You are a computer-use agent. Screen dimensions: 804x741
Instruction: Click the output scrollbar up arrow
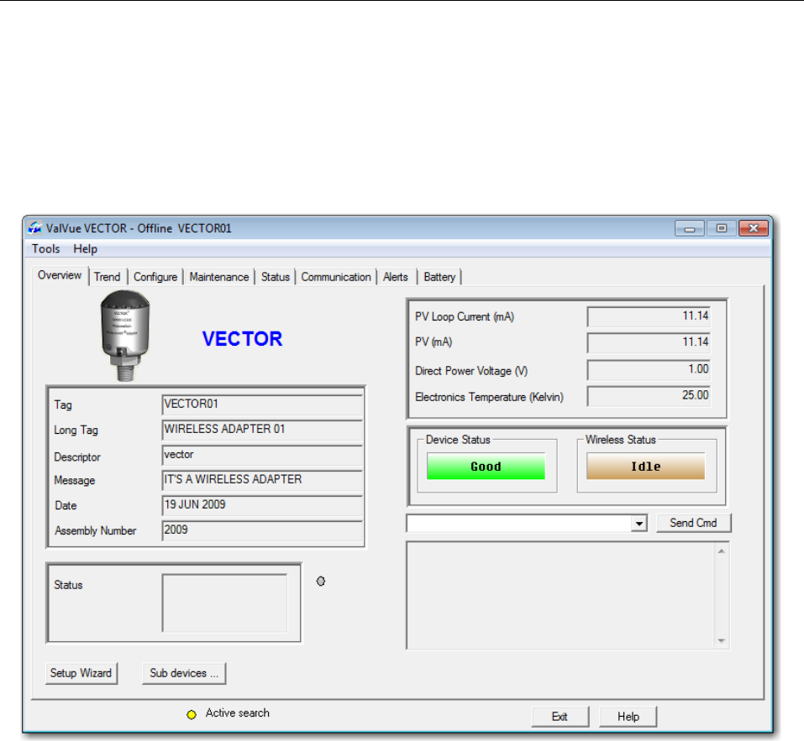click(722, 551)
